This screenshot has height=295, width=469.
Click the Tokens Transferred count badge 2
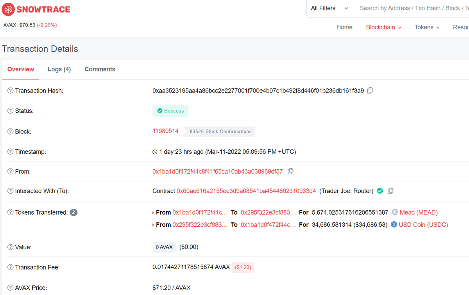point(73,213)
